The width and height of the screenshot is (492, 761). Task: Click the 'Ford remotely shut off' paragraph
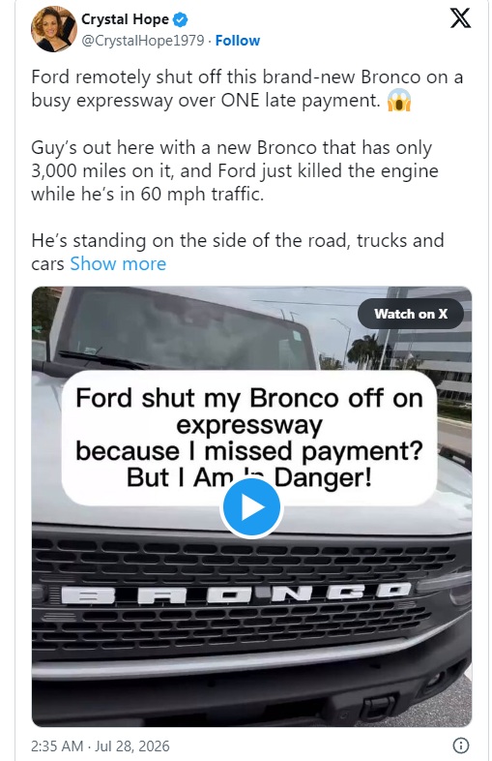247,89
